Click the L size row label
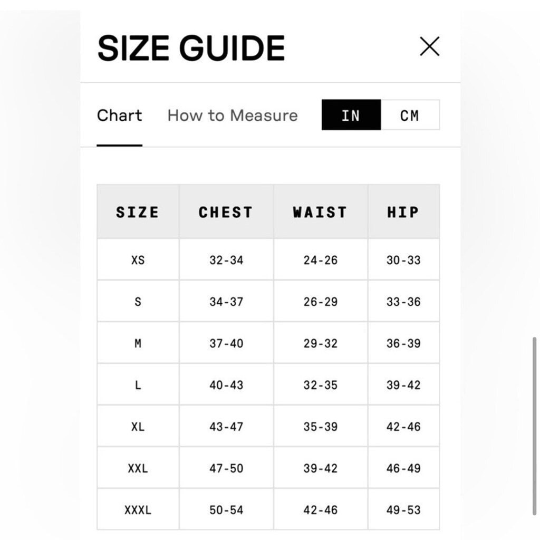The height and width of the screenshot is (540, 540). (x=138, y=384)
